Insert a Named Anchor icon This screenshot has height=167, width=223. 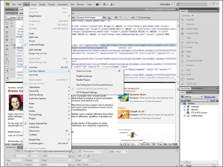(x=183, y=29)
